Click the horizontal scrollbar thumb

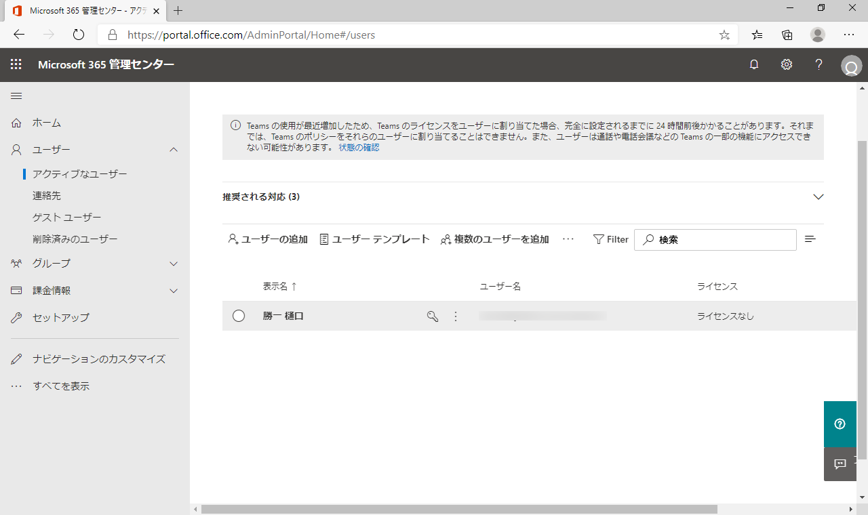point(459,509)
